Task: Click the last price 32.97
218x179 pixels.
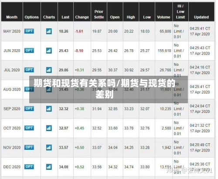Action: [64, 128]
